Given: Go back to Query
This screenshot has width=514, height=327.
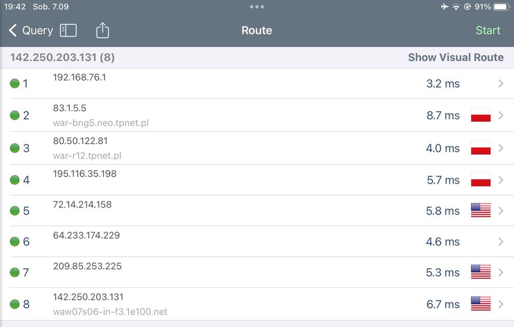Looking at the screenshot, I should [31, 30].
